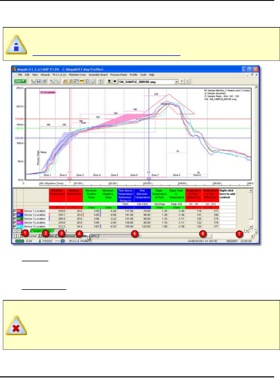This screenshot has height=378, width=280.
Task: Click the 150-183C range cell
Action: click(142, 204)
